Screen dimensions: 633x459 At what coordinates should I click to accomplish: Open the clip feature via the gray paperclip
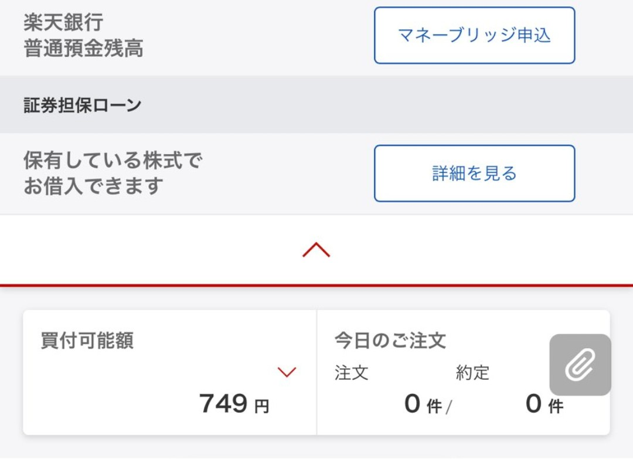click(579, 364)
